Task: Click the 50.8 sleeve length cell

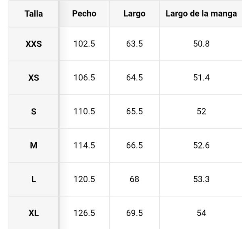Action: (x=201, y=44)
